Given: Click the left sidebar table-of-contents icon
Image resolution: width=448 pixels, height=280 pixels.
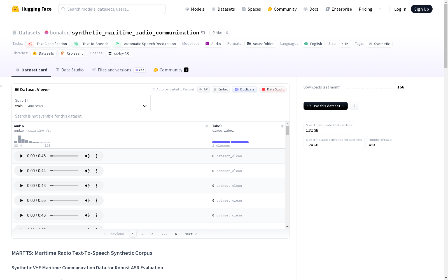Looking at the screenshot, I should 1,87.
